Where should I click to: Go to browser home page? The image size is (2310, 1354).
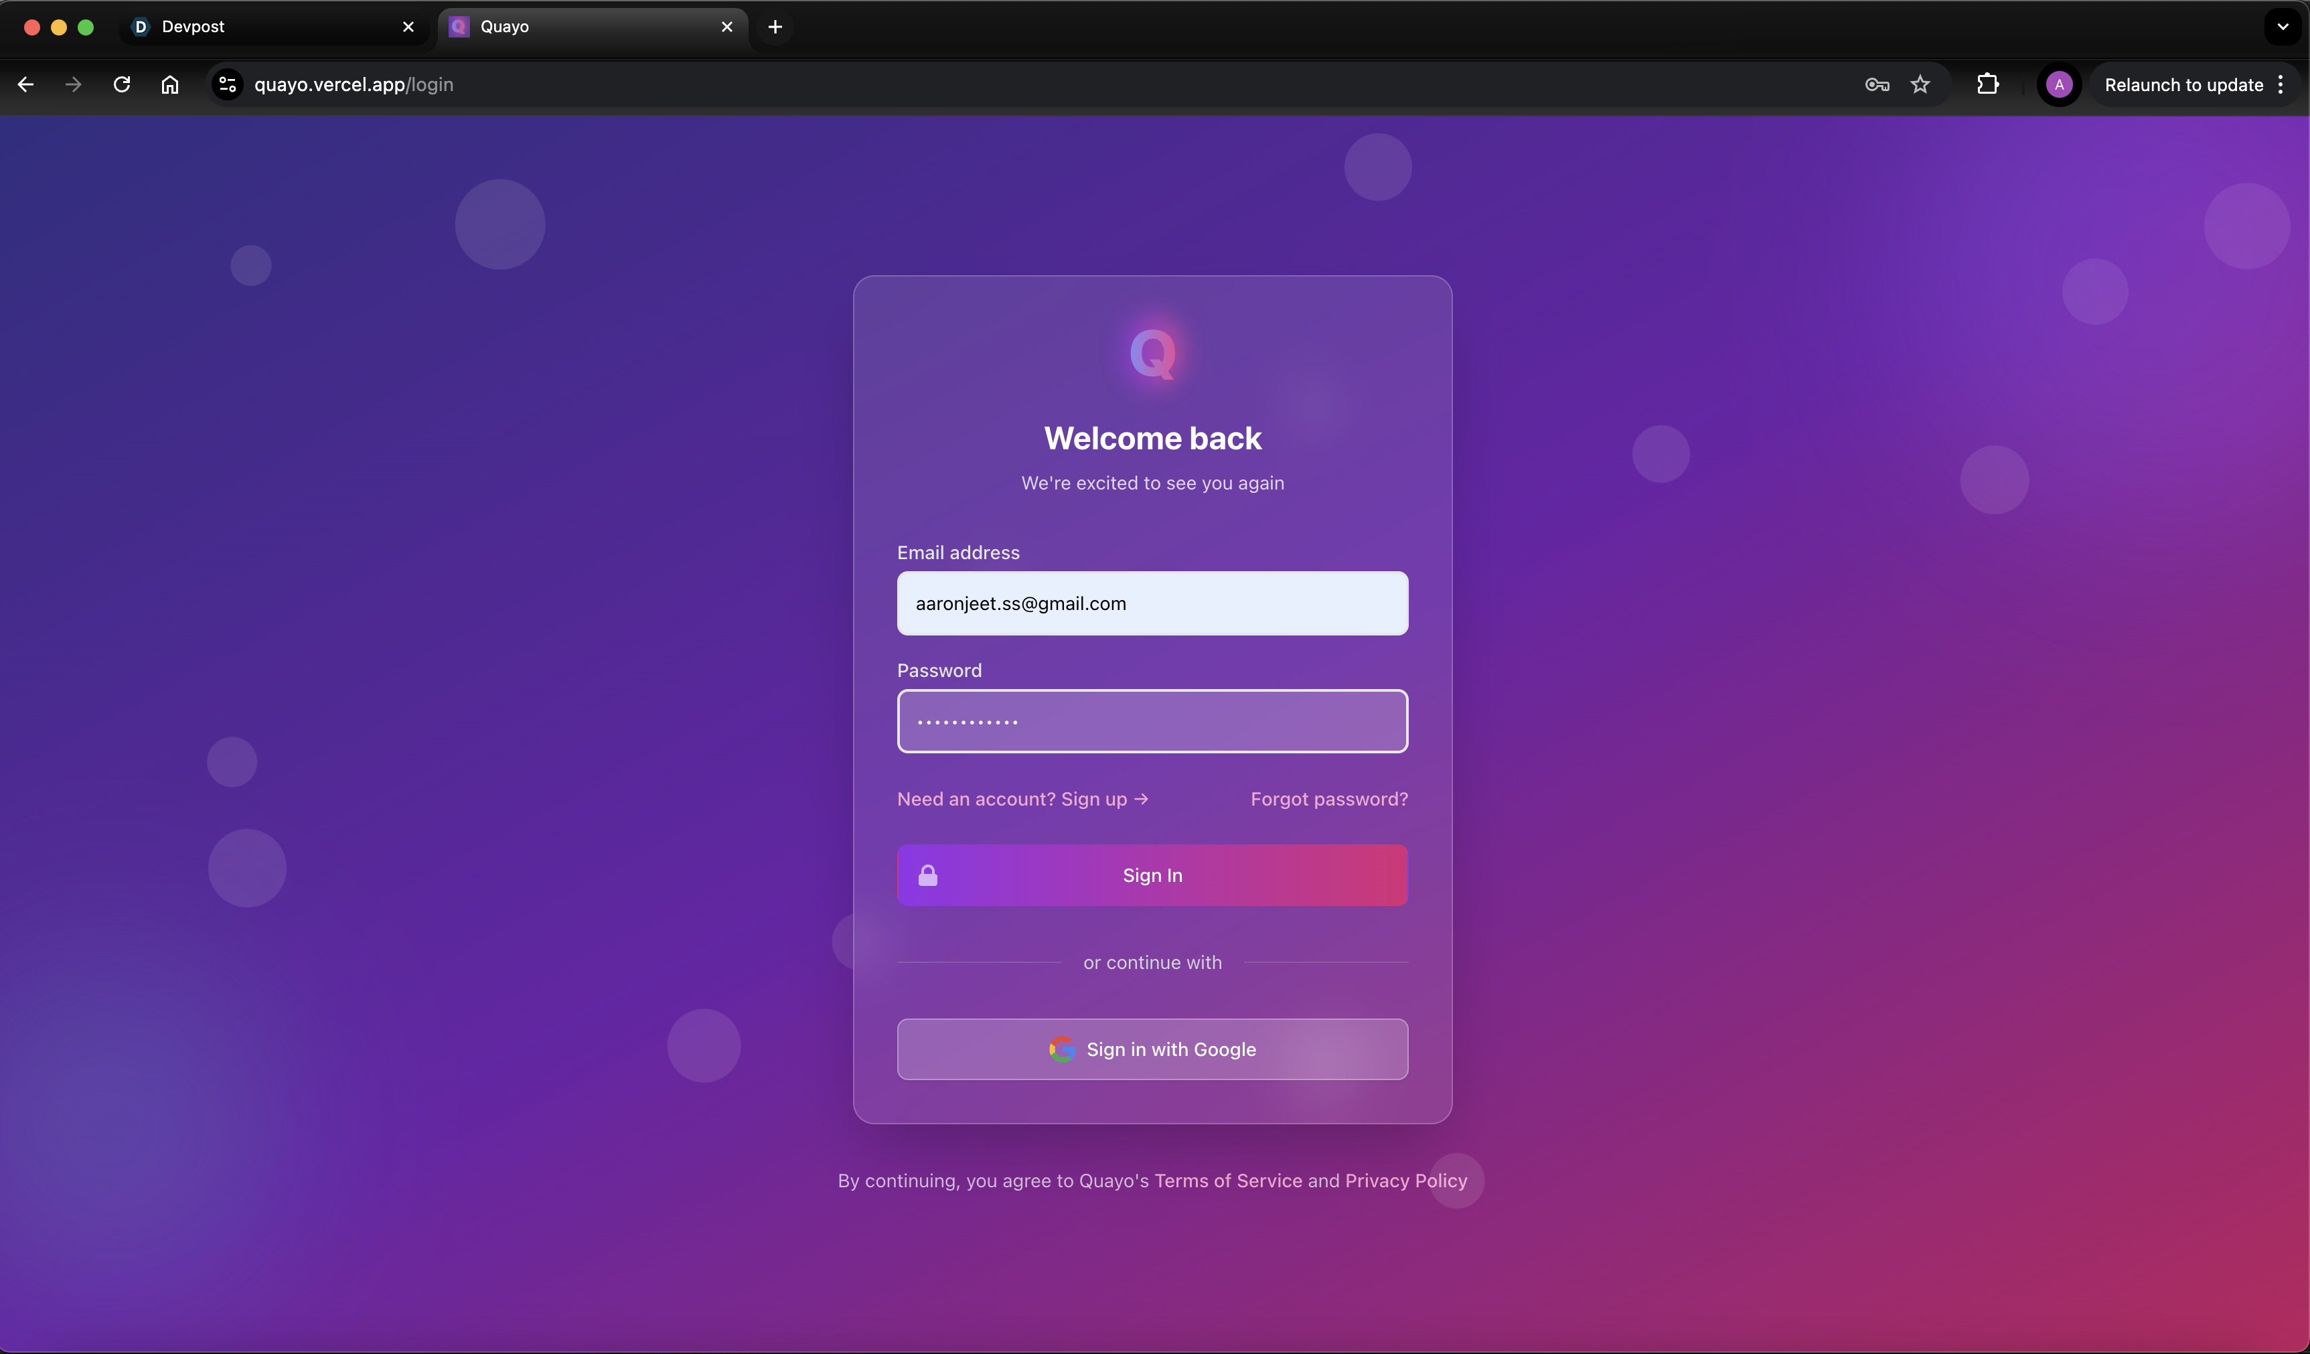click(169, 84)
